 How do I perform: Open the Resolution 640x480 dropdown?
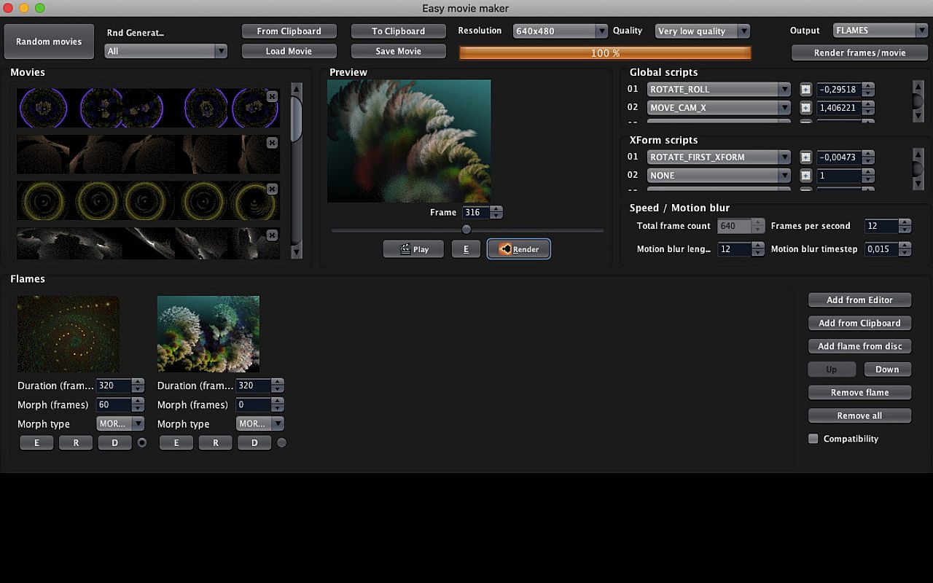560,31
